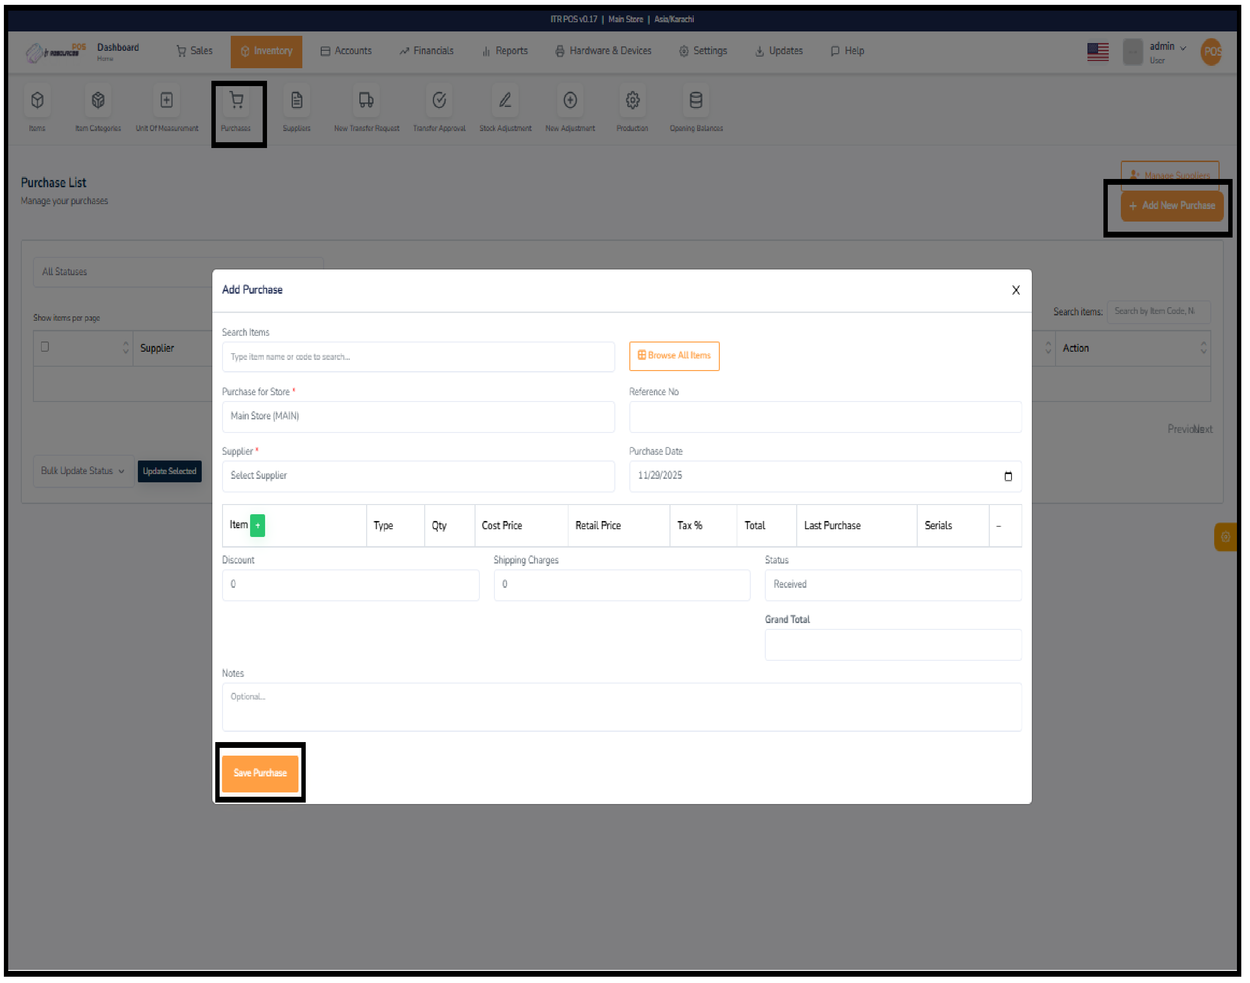Save the purchase with Save Purchase
1250x983 pixels.
pos(260,773)
